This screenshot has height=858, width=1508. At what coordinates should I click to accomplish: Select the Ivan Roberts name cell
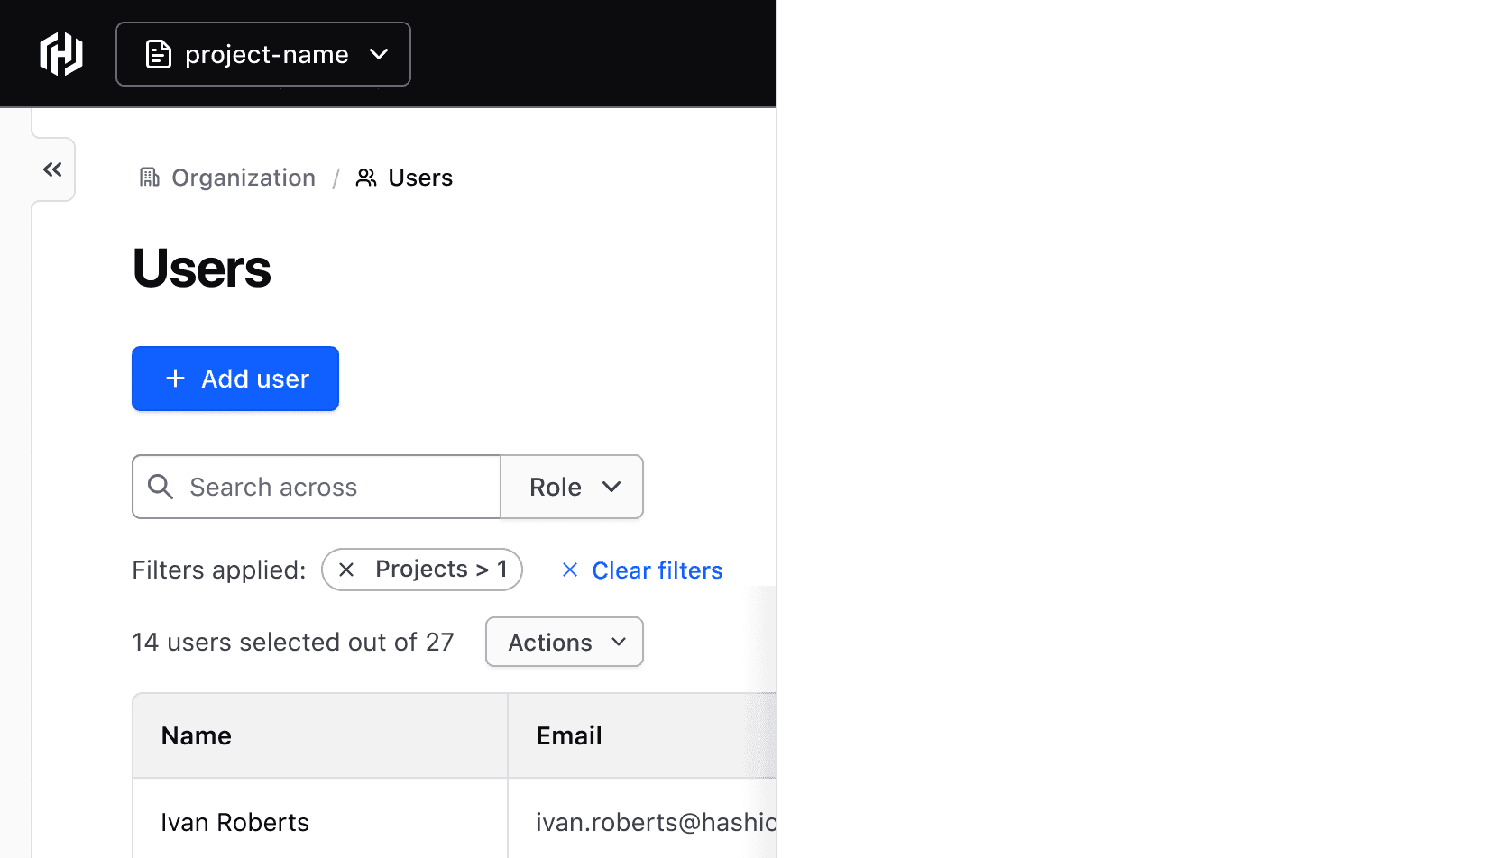[235, 822]
